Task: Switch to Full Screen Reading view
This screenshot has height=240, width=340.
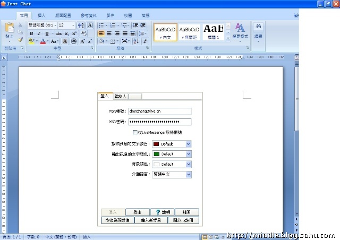Action: click(x=210, y=237)
